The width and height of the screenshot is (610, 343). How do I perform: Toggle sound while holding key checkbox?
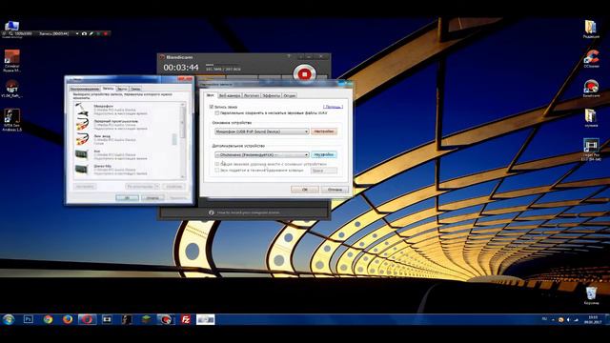[217, 171]
